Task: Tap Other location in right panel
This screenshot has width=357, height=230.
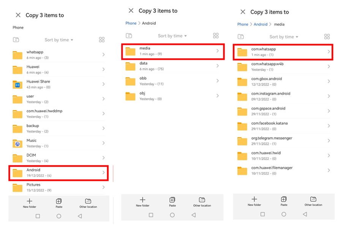Action: tap(313, 201)
